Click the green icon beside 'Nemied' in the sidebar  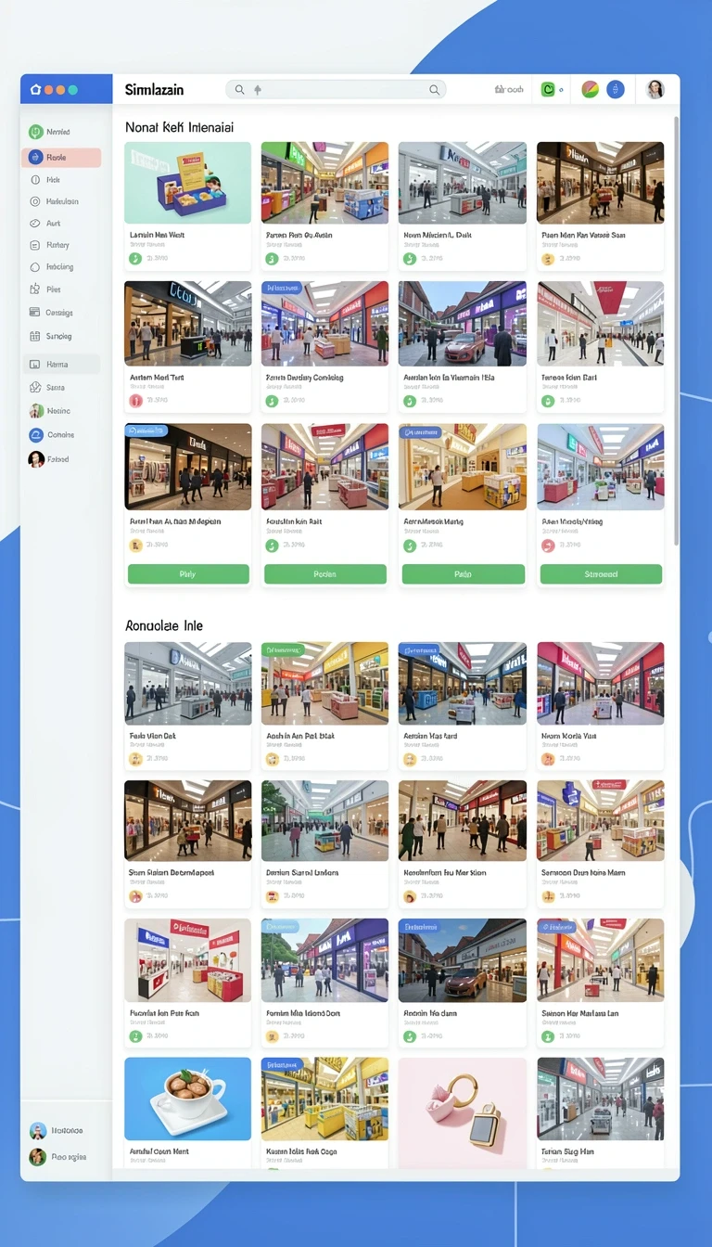(x=35, y=132)
